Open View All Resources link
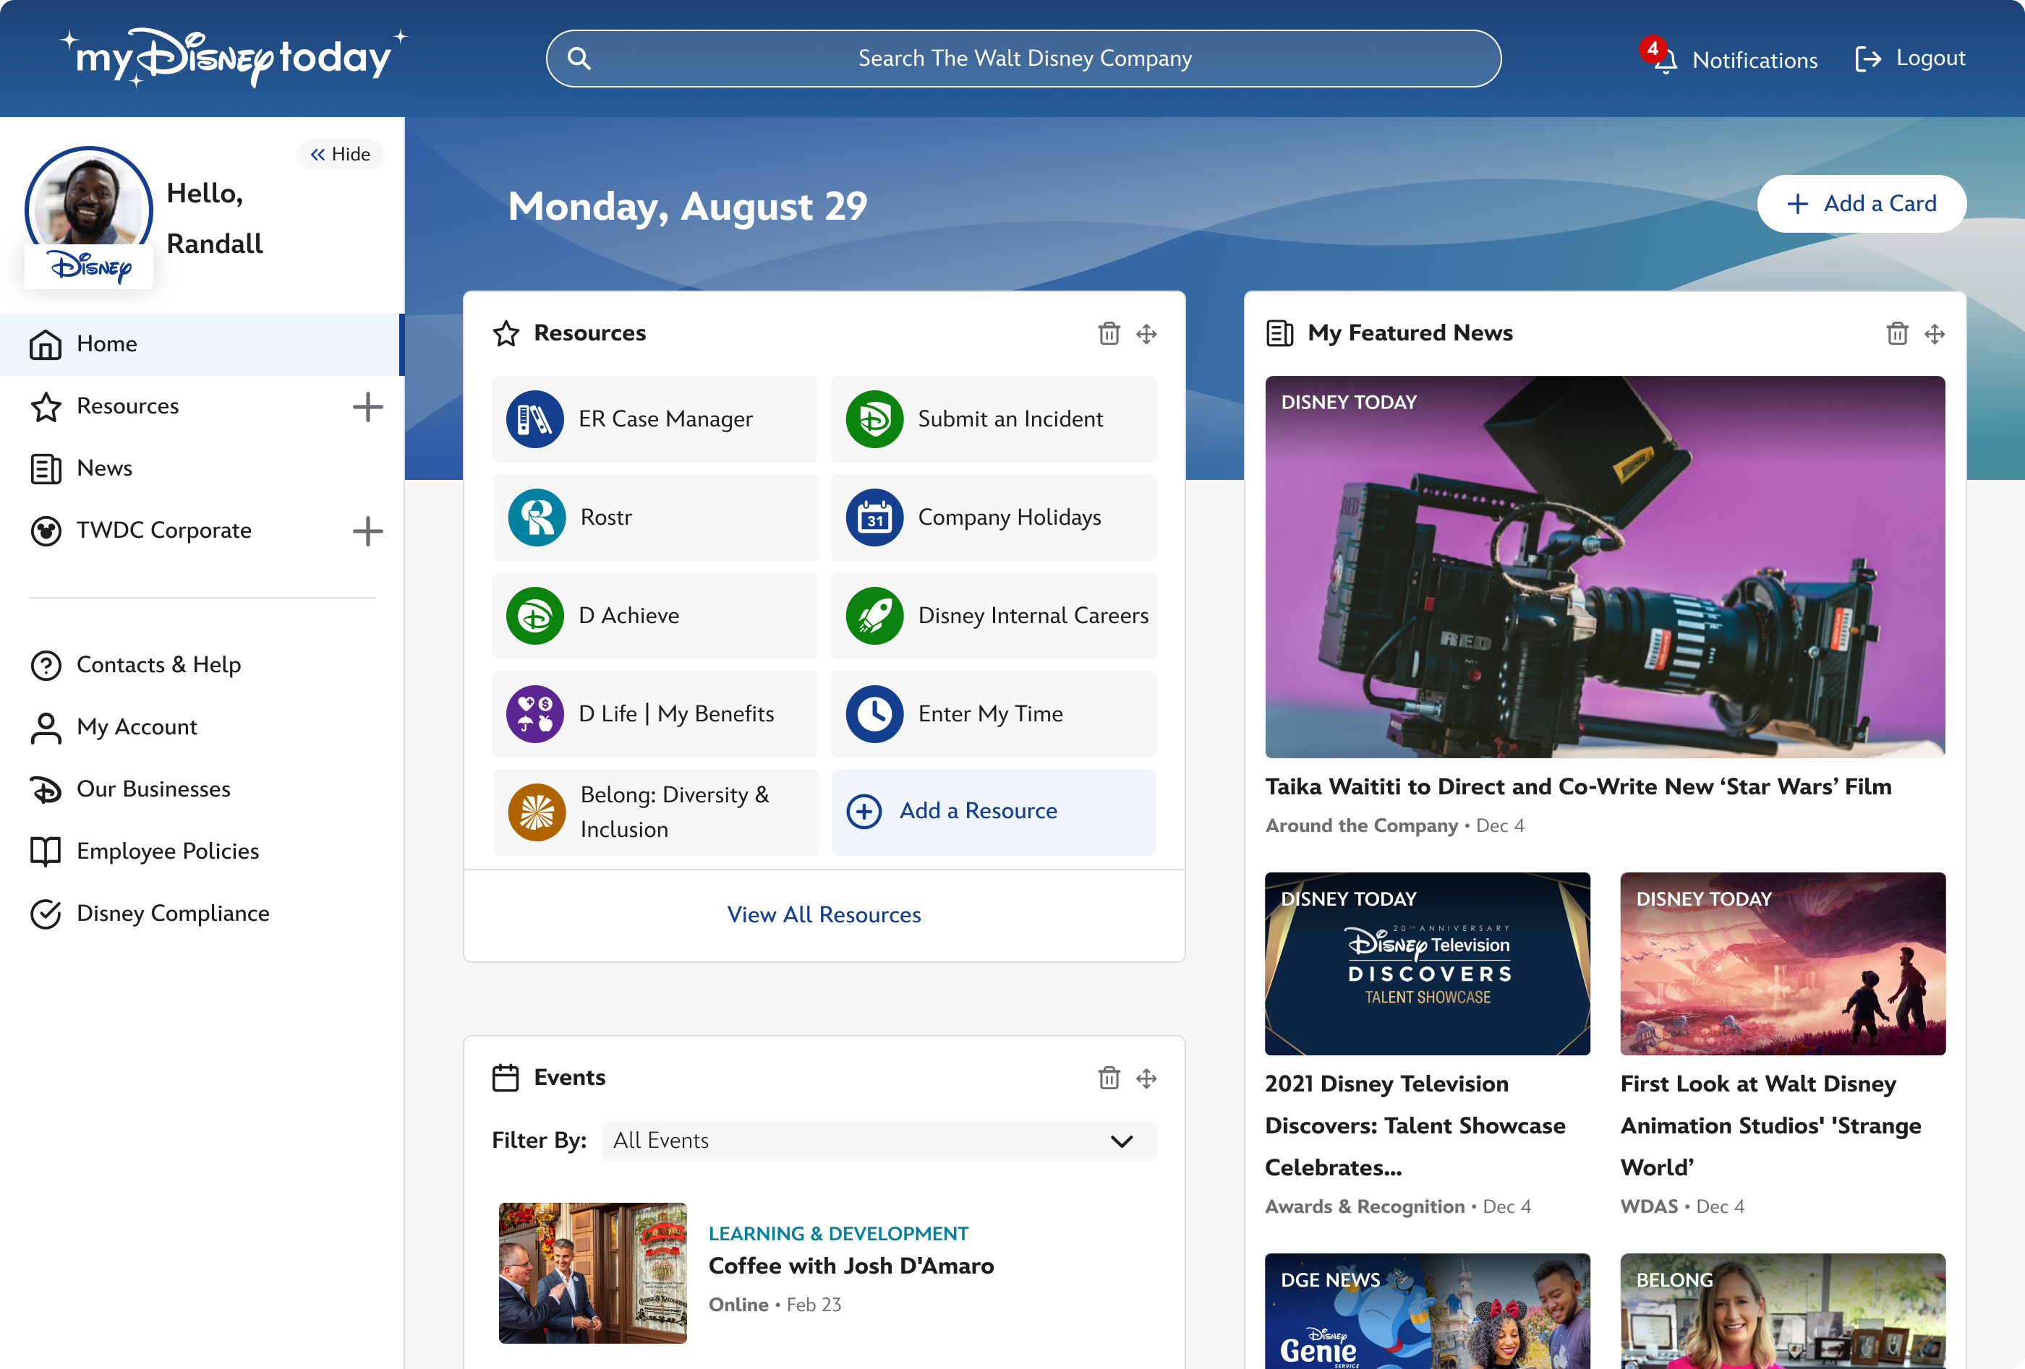Image resolution: width=2025 pixels, height=1369 pixels. 824,914
